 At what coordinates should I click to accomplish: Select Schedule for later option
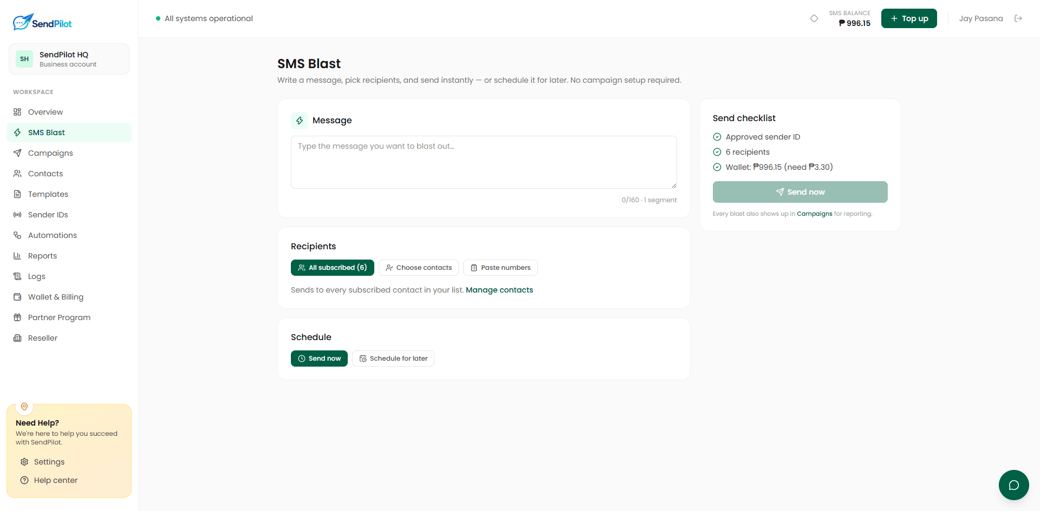pos(393,359)
